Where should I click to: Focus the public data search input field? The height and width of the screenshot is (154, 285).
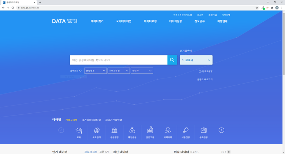[119, 60]
